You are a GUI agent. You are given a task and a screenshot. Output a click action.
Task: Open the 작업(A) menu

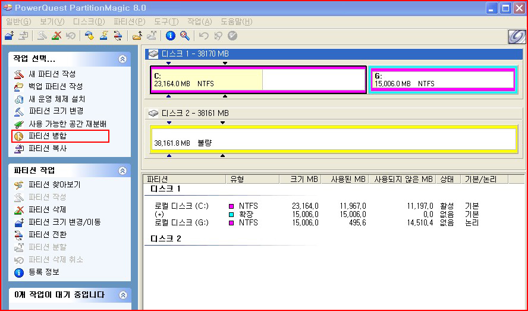pos(200,21)
